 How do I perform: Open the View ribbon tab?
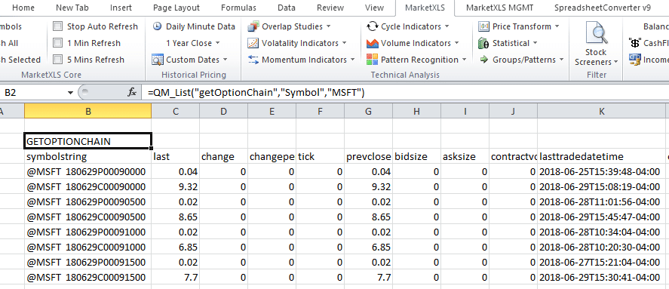pyautogui.click(x=374, y=8)
